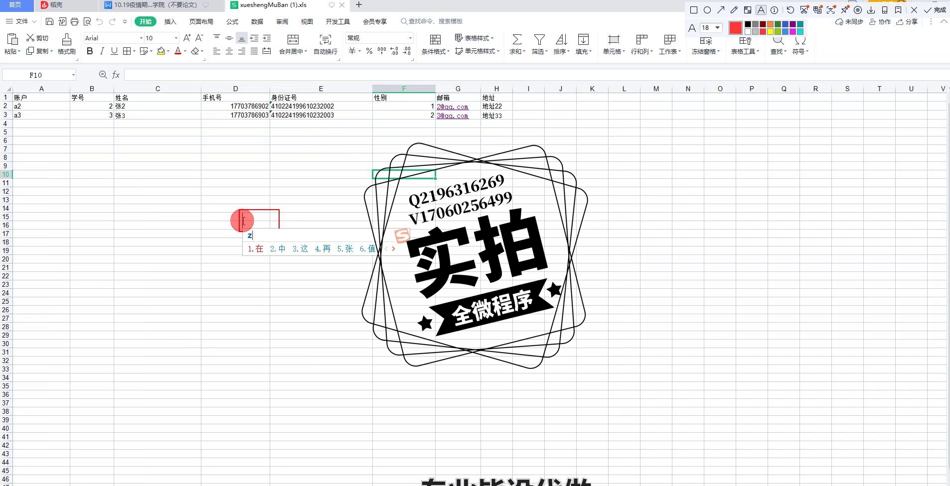
Task: Select the text annotation tool
Action: tap(761, 10)
